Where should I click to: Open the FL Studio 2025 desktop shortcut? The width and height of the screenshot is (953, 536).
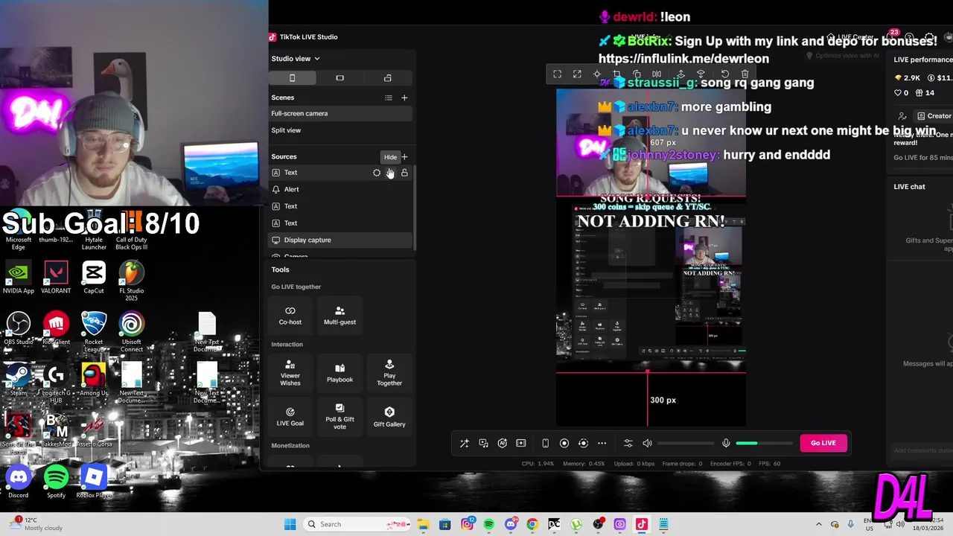click(x=131, y=281)
